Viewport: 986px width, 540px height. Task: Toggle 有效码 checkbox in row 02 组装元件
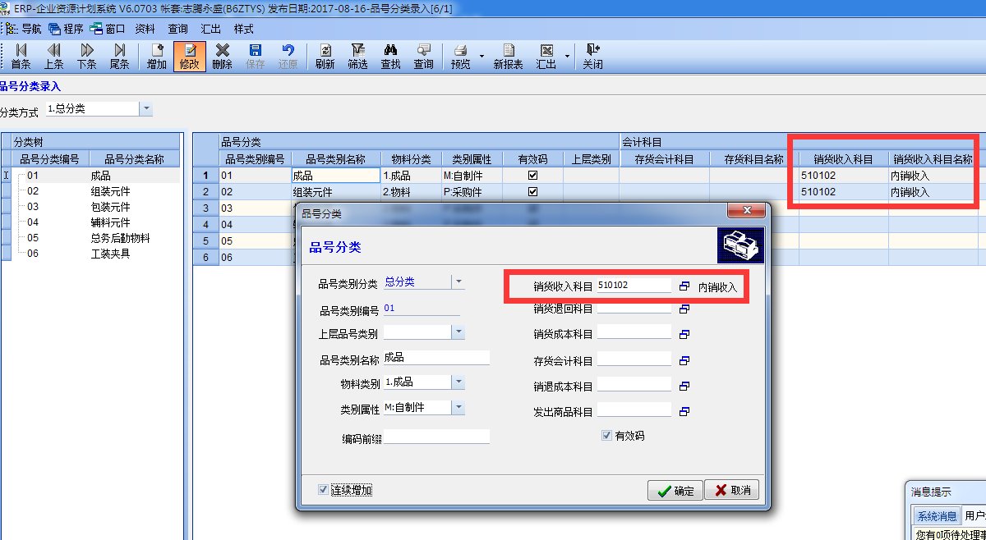[532, 192]
